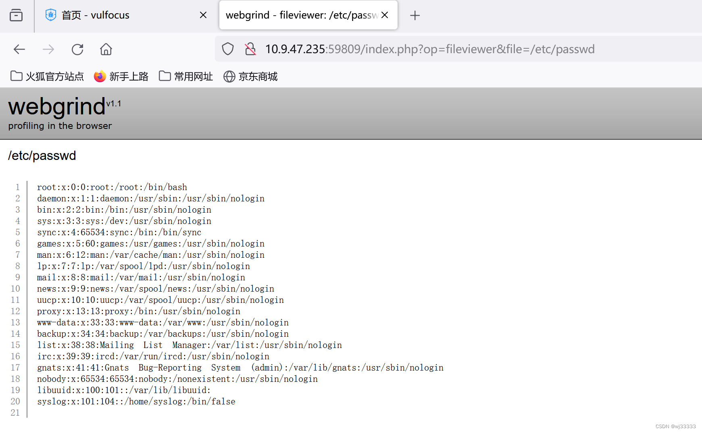Image resolution: width=702 pixels, height=433 pixels.
Task: Click the tracking protection shield icon
Action: (x=228, y=49)
